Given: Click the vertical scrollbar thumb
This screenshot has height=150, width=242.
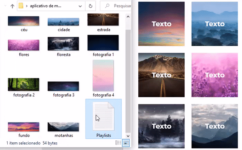Looking at the screenshot, I should point(128,81).
